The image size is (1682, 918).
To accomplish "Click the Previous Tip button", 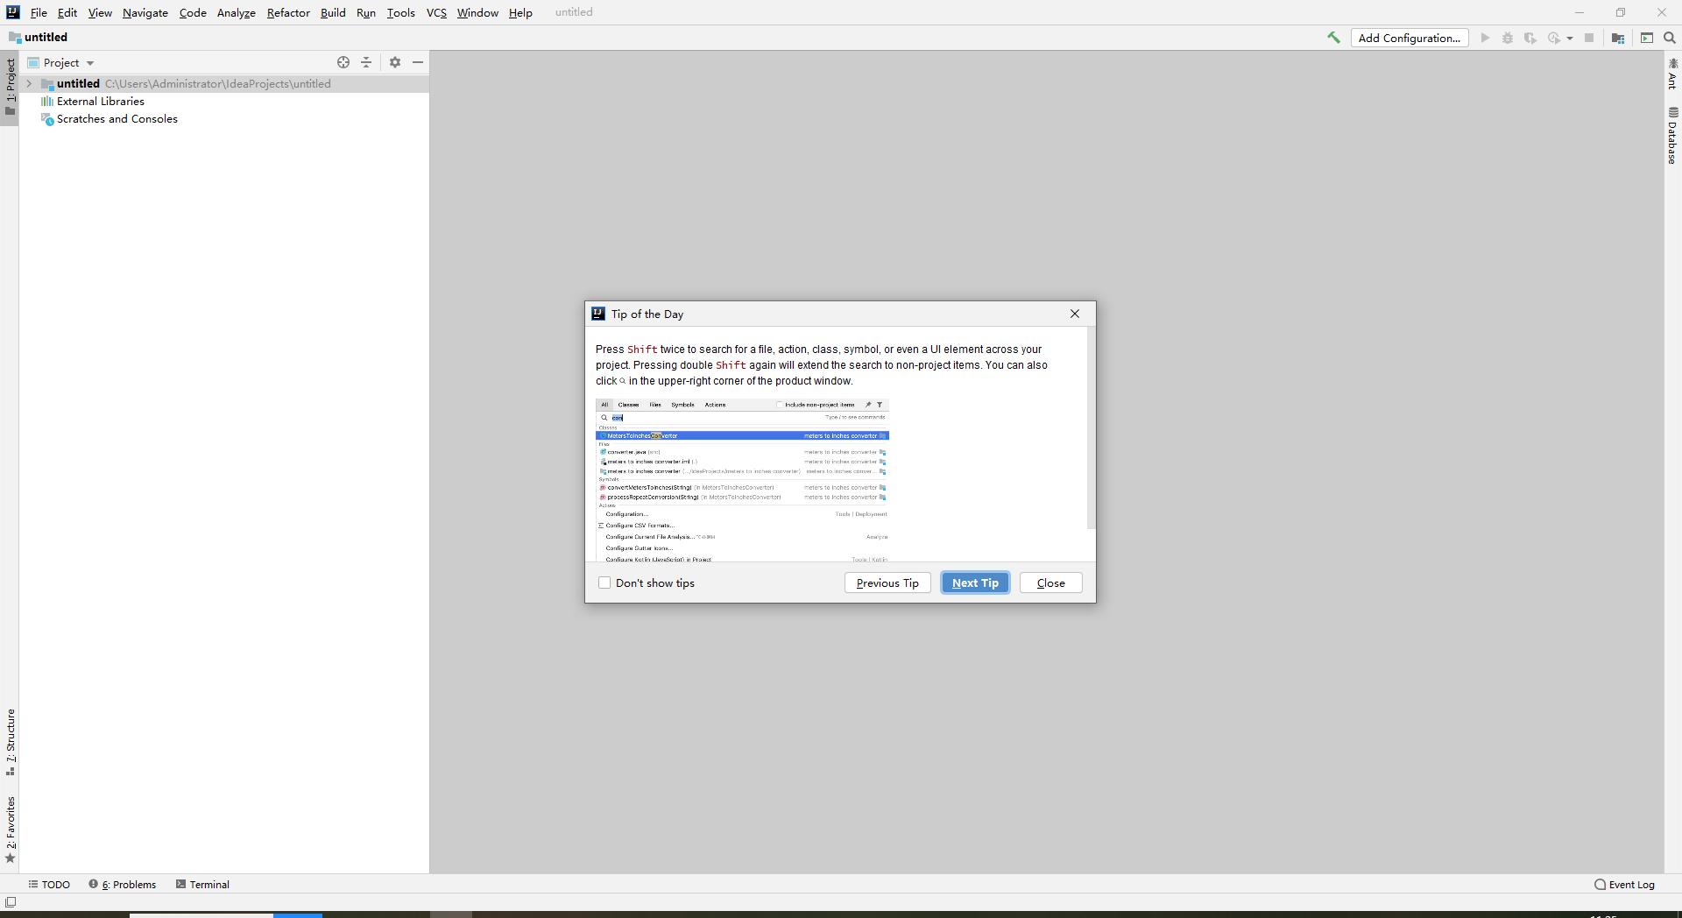I will [887, 583].
